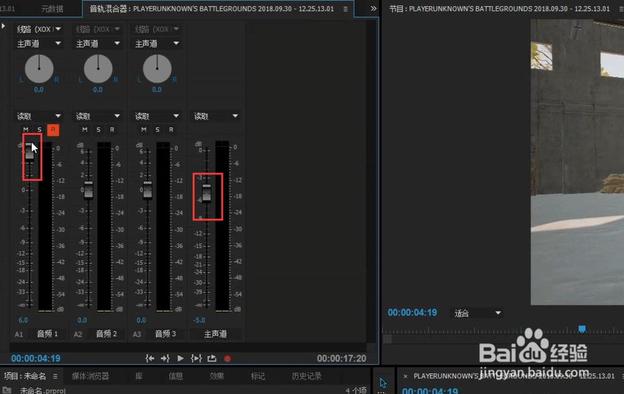Open Audio 1 automation mode 读取 dropdown
The width and height of the screenshot is (624, 394).
point(39,116)
